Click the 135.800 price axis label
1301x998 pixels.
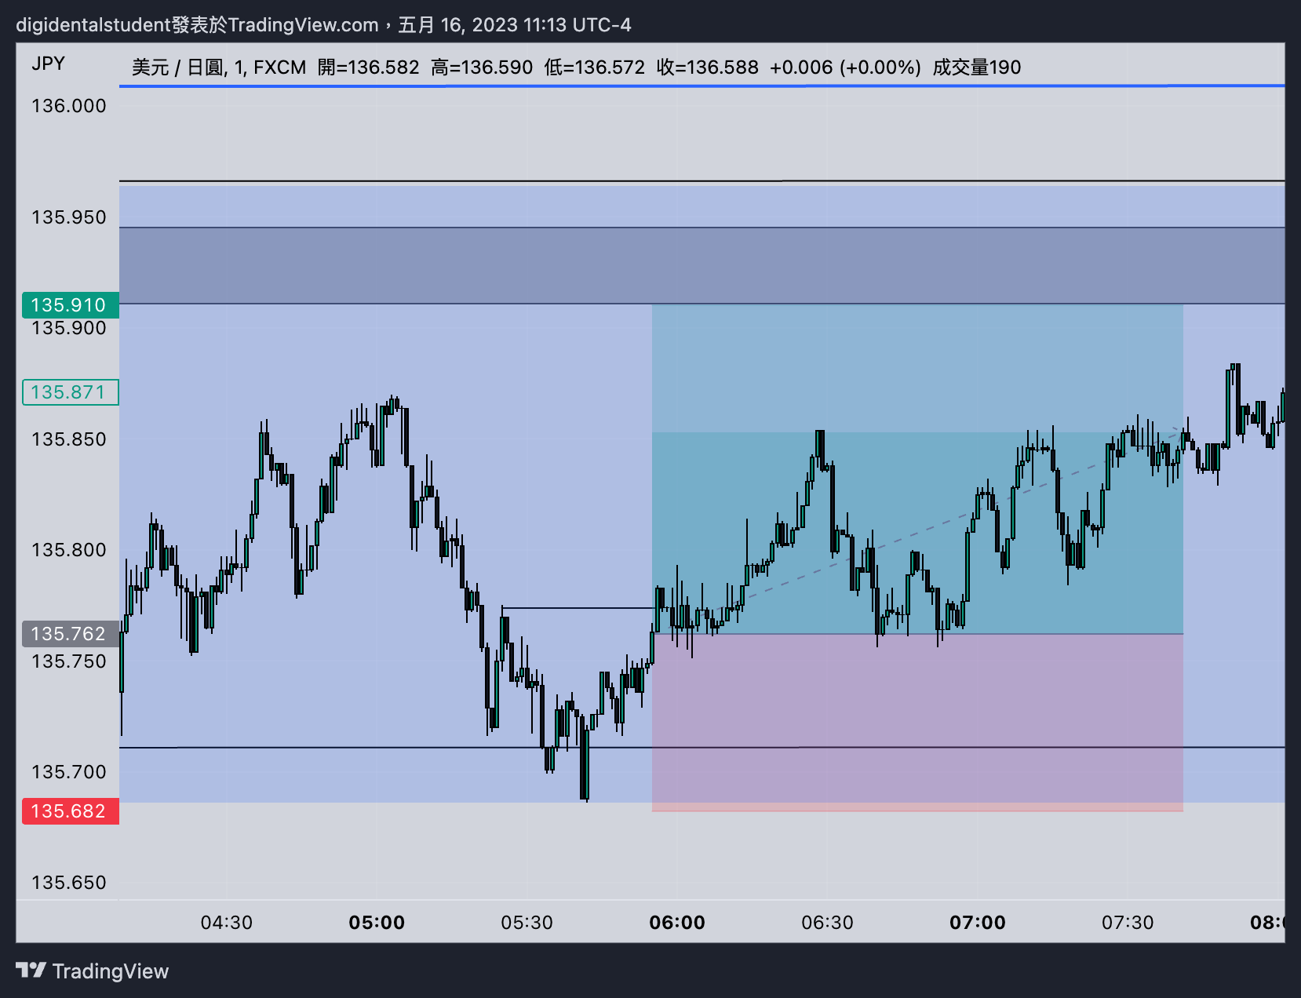(x=69, y=550)
